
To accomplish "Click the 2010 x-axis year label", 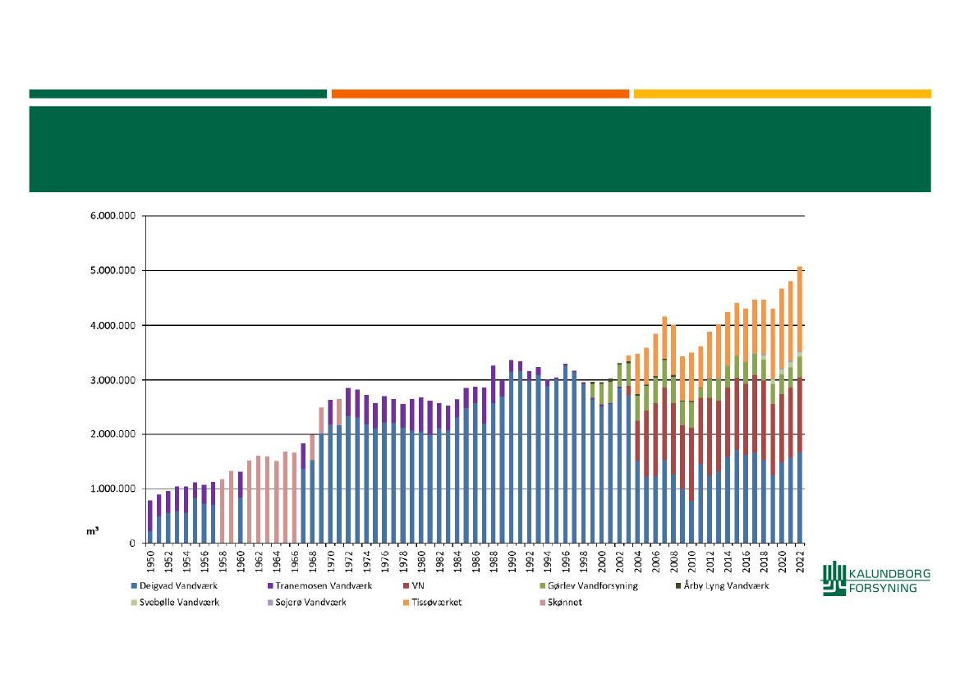I will tap(692, 562).
